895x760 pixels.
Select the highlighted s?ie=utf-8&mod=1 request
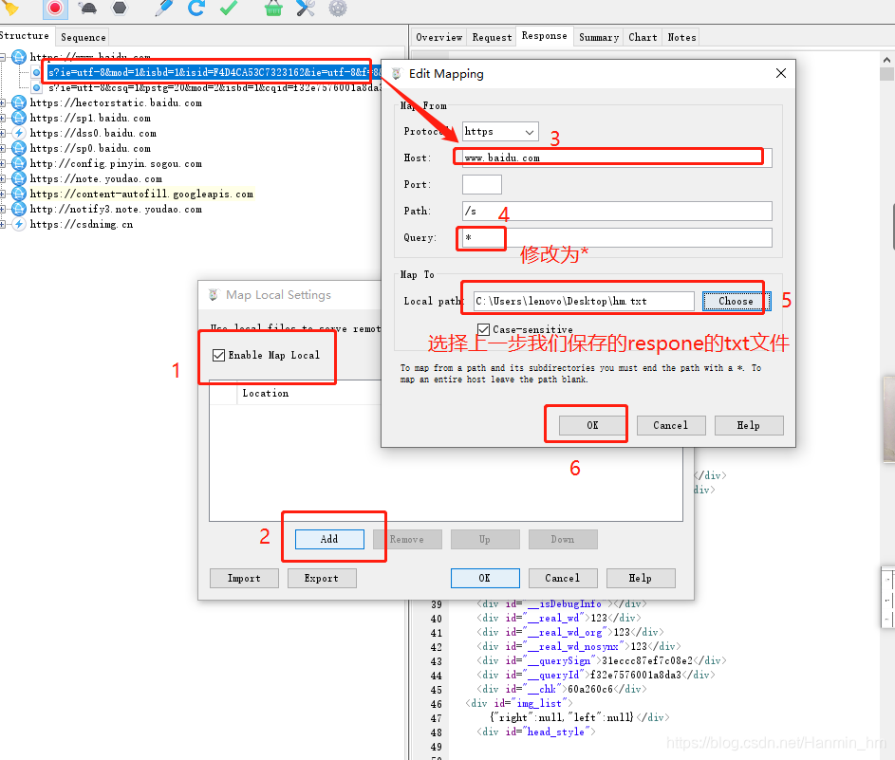pyautogui.click(x=214, y=72)
